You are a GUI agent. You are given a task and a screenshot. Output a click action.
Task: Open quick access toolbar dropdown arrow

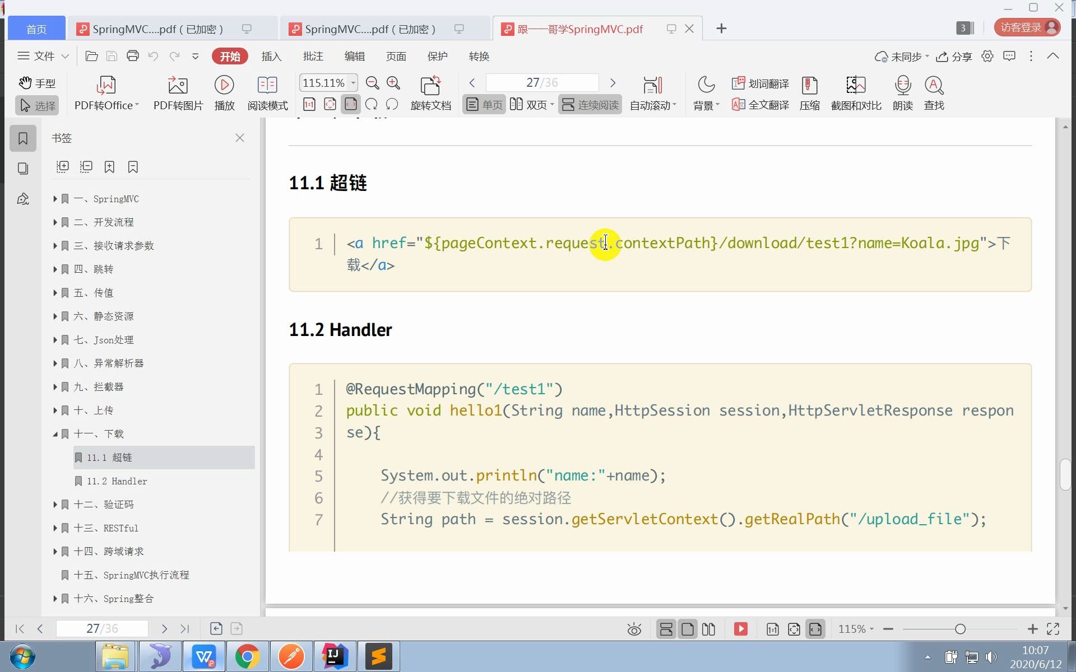click(195, 56)
